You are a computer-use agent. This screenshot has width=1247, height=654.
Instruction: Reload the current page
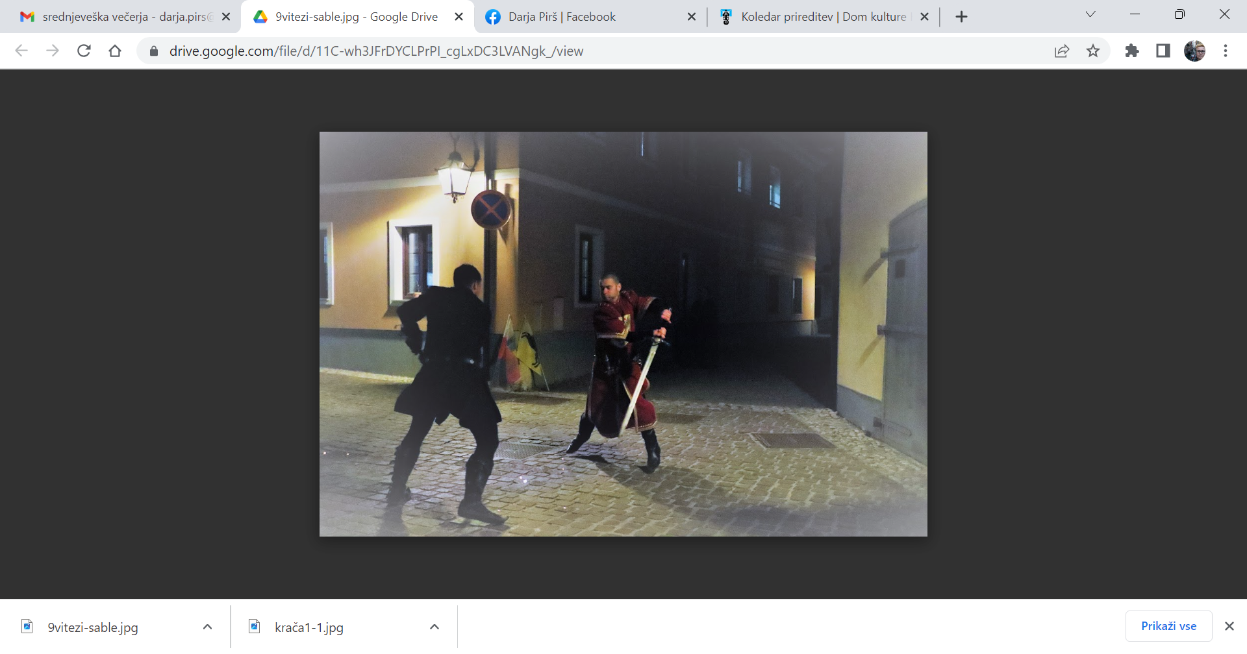(84, 51)
